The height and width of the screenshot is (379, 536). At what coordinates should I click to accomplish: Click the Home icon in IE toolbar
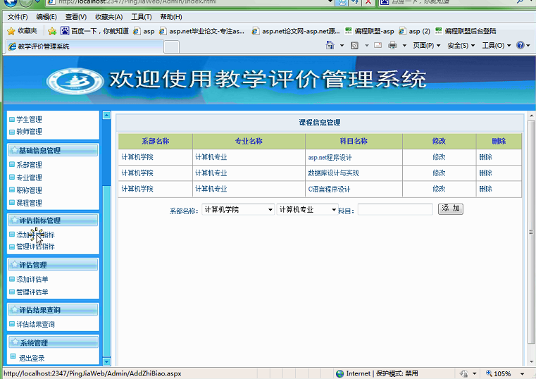click(330, 45)
